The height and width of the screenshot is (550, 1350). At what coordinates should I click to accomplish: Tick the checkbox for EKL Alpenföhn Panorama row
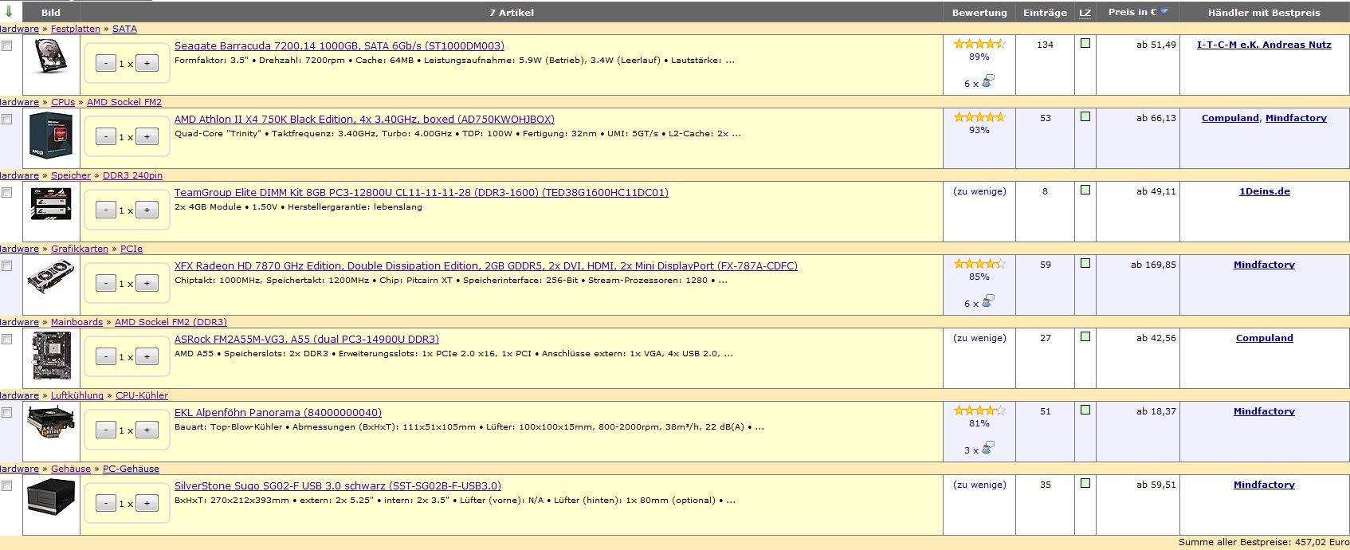(7, 413)
